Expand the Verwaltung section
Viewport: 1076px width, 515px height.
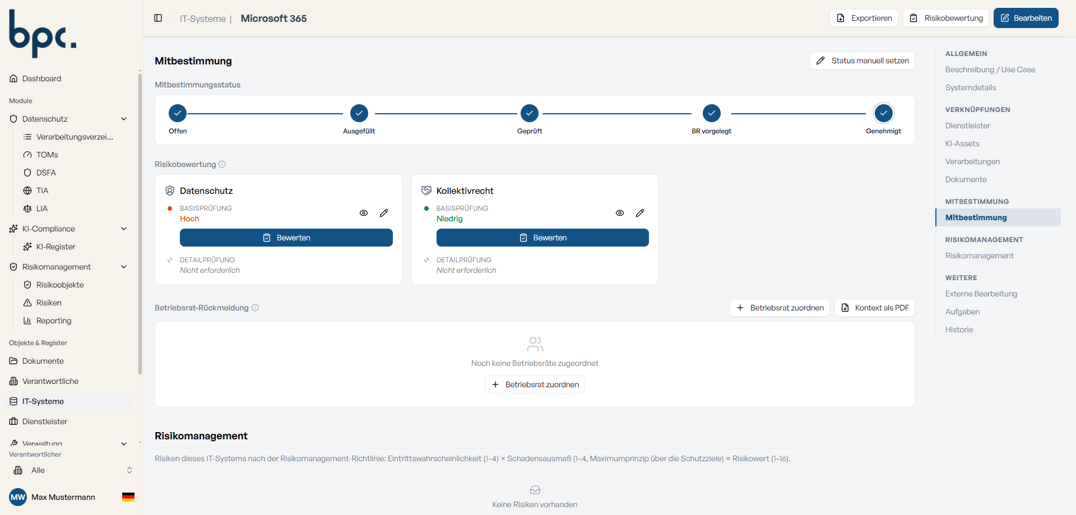coord(124,443)
